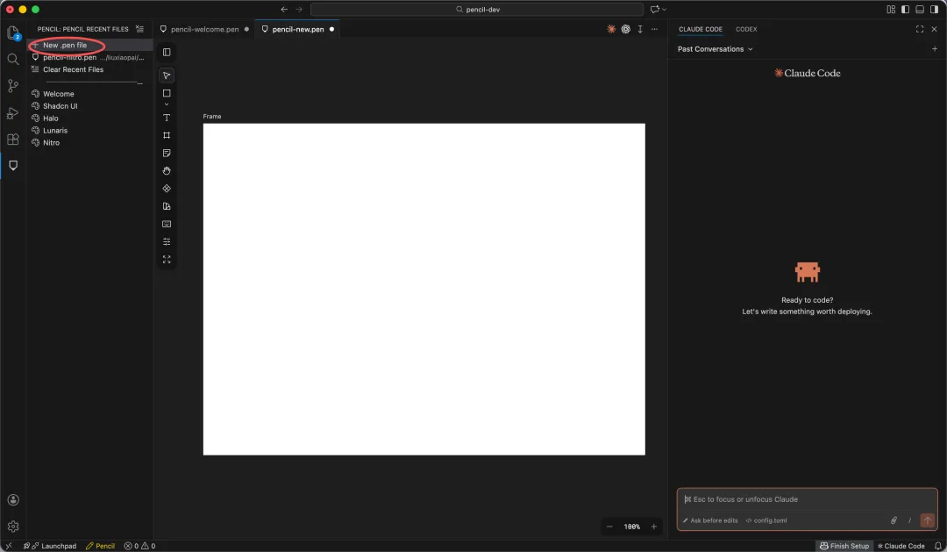Click Finish Setup in status bar
The height and width of the screenshot is (552, 947).
(x=844, y=546)
